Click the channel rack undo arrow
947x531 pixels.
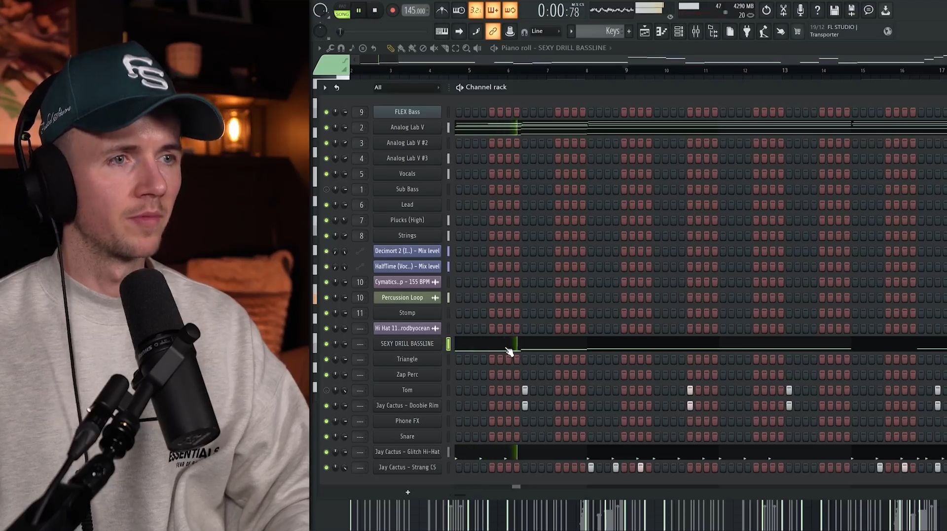337,88
